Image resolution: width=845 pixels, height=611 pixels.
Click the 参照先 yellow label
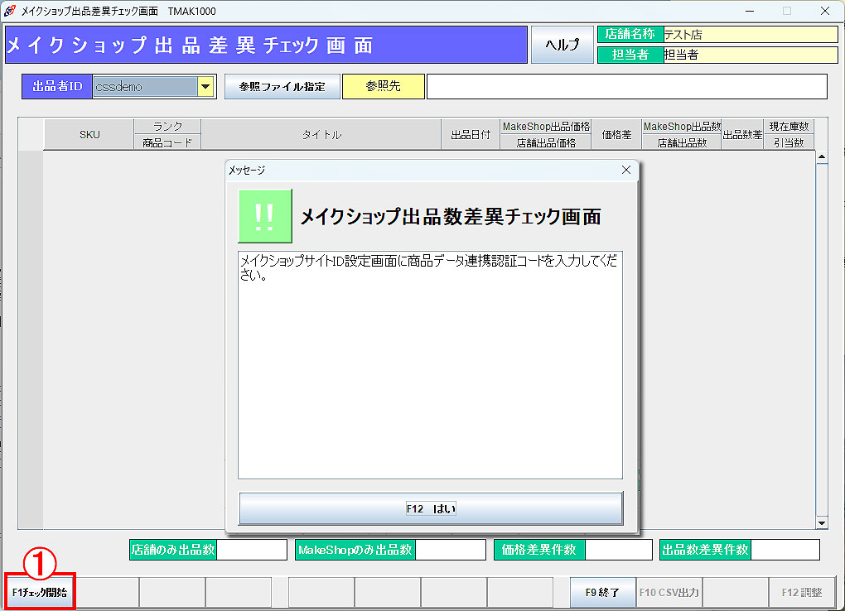384,86
